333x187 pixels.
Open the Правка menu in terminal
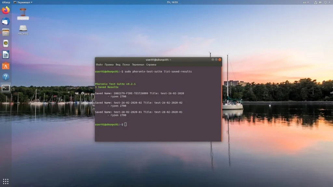pos(109,65)
